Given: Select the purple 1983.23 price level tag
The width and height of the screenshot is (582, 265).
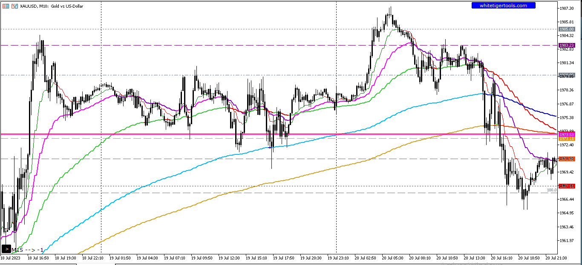Looking at the screenshot, I should (567, 45).
